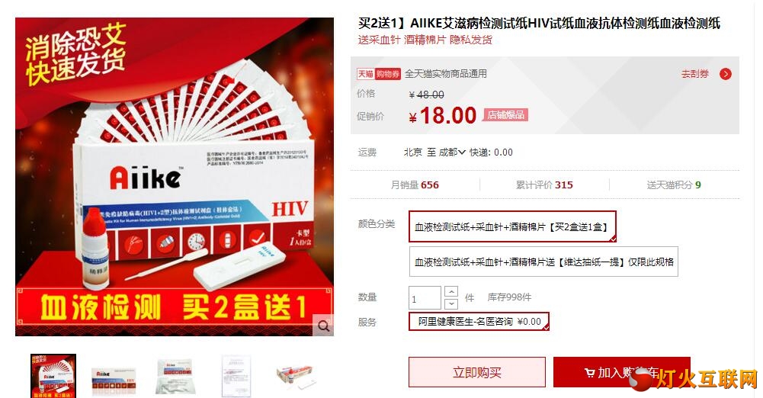Increase quantity with the up arrow
Viewport: 763px width, 398px height.
pos(451,291)
